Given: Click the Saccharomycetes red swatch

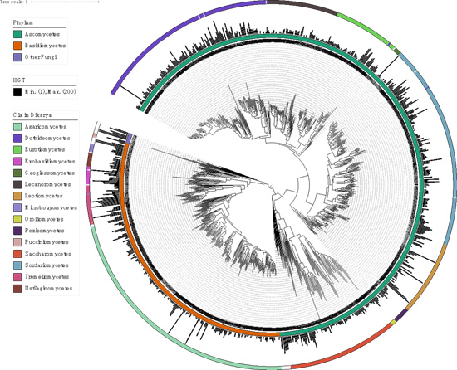Looking at the screenshot, I should pyautogui.click(x=17, y=254).
